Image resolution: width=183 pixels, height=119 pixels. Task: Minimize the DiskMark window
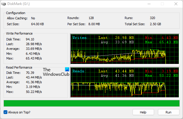tap(149, 4)
